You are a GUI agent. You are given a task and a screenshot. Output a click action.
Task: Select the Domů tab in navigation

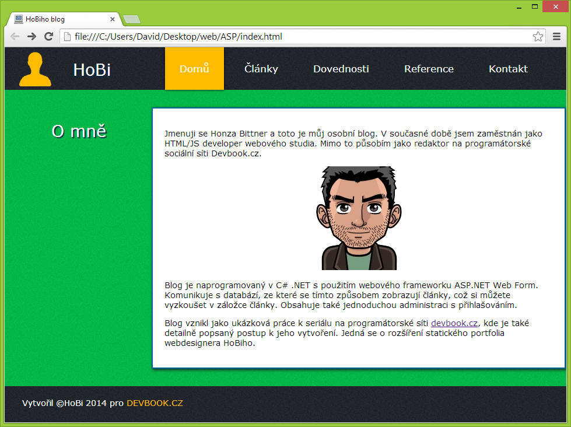tap(194, 68)
